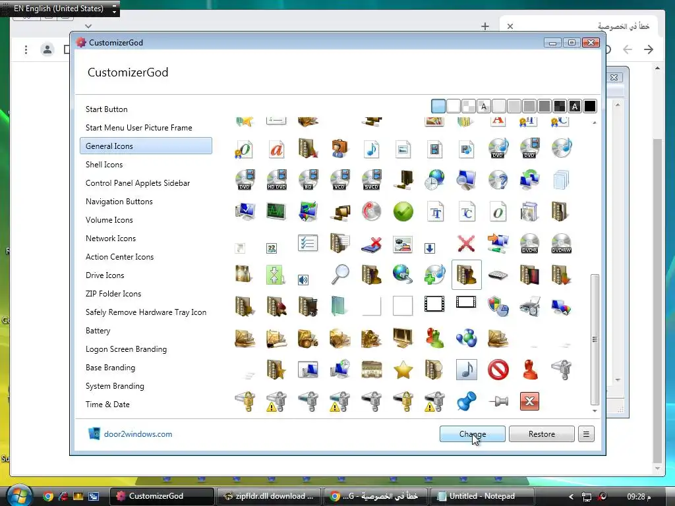Open the hamburger options menu button
The image size is (675, 506).
(586, 434)
